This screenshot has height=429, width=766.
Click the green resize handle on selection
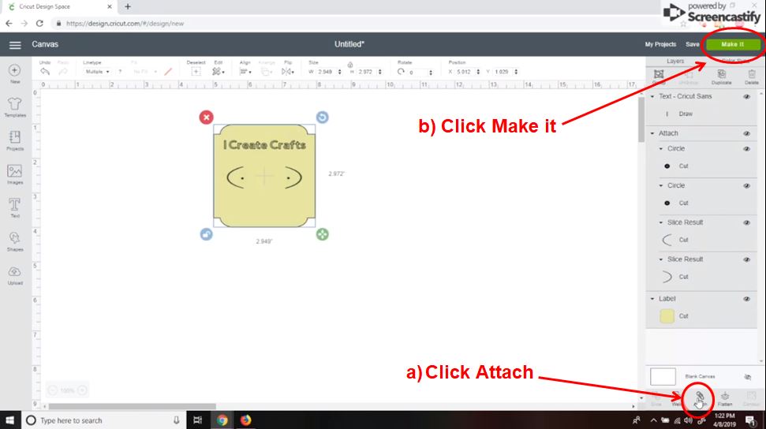[322, 234]
